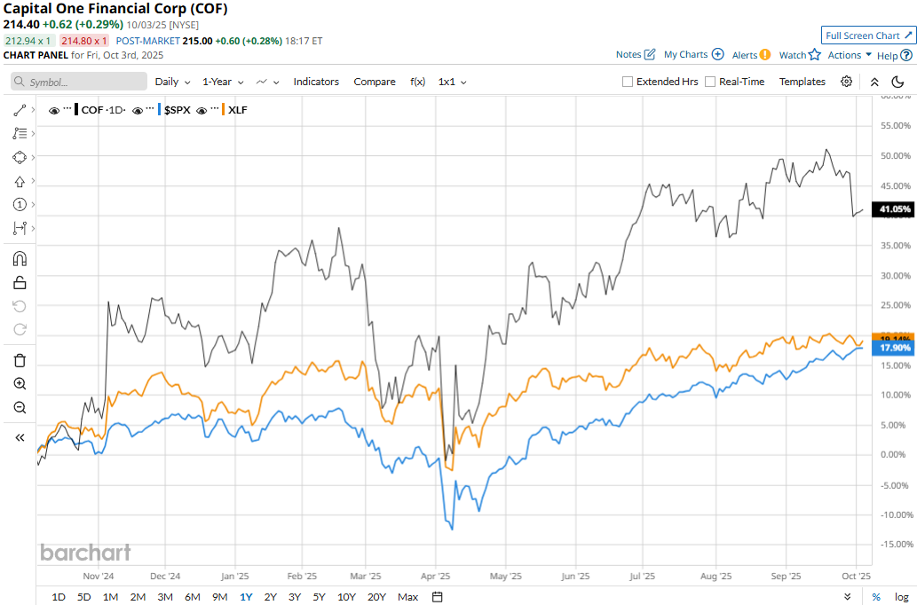Viewport: 917px width, 605px height.
Task: Open $SPX series options menu
Action: (x=150, y=108)
